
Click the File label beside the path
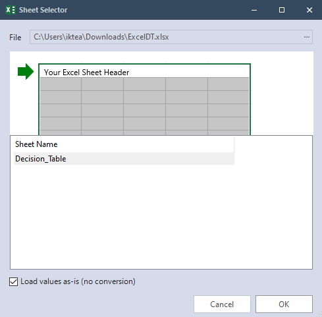click(x=15, y=38)
